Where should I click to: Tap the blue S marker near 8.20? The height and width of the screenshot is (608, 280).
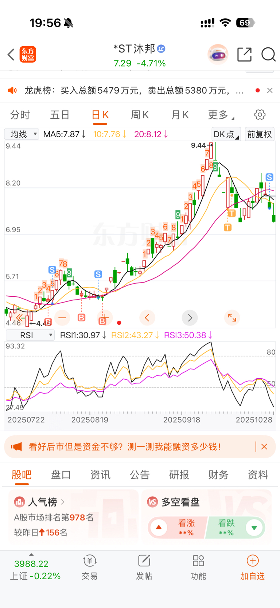[269, 177]
